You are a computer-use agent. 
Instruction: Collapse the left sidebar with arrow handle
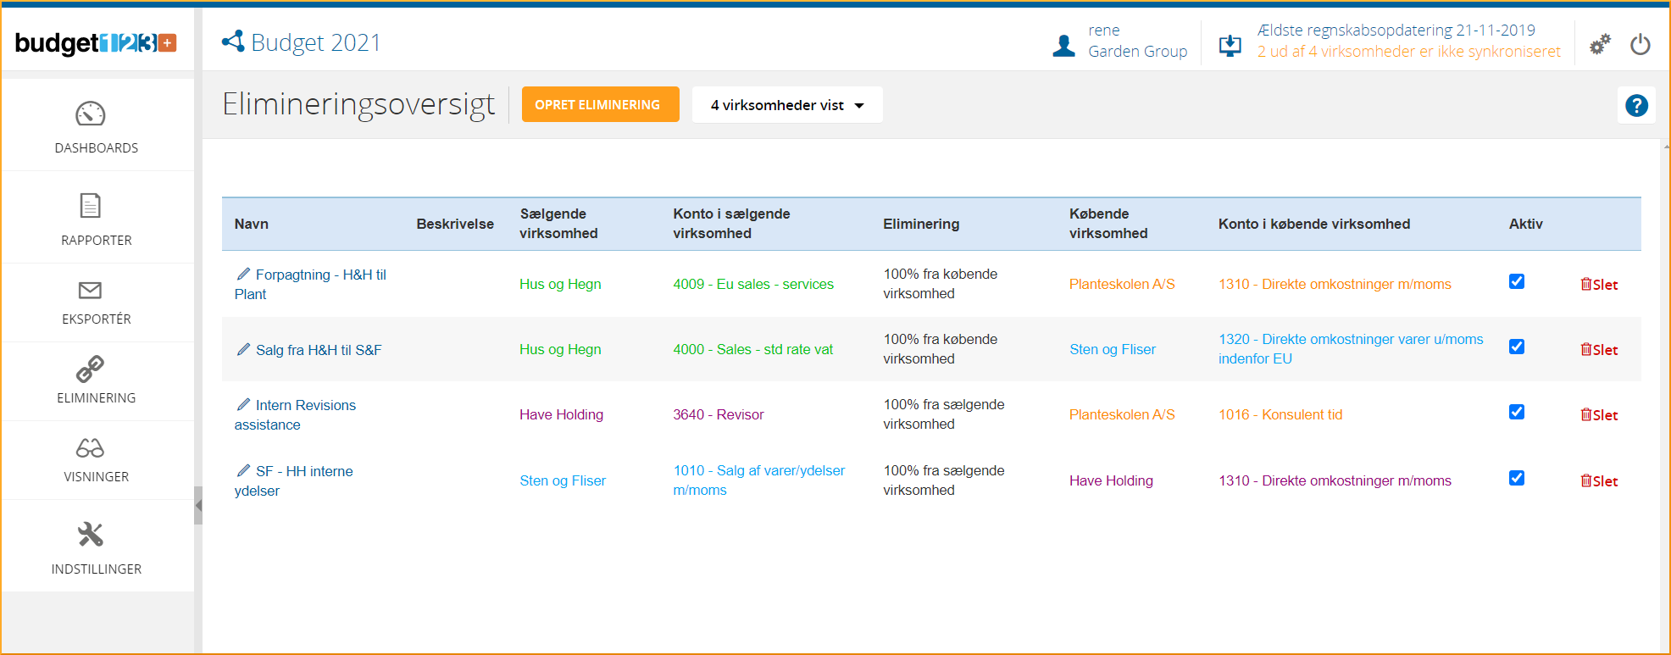click(198, 506)
